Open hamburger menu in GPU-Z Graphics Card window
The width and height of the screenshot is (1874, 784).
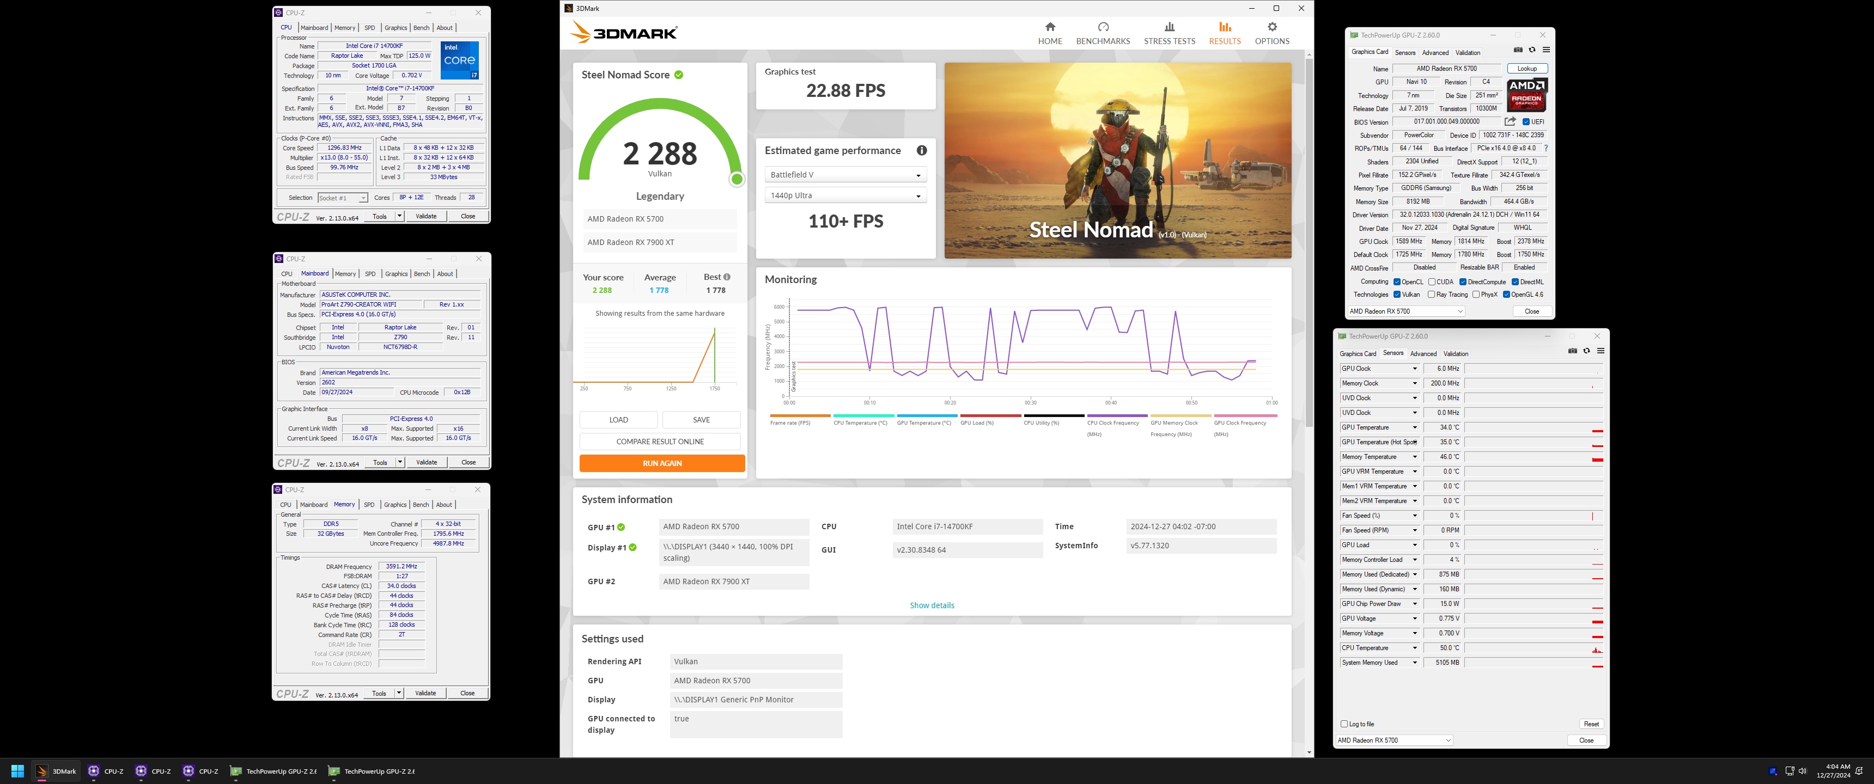(x=1546, y=50)
